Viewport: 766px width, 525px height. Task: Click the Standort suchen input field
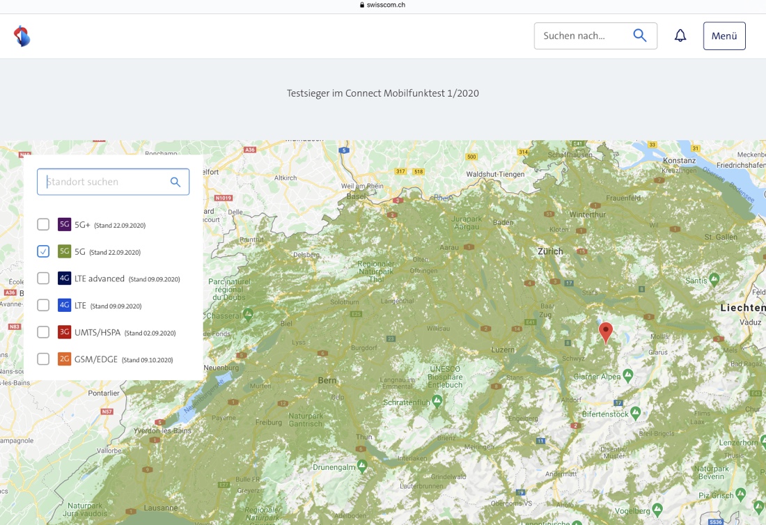click(x=104, y=182)
